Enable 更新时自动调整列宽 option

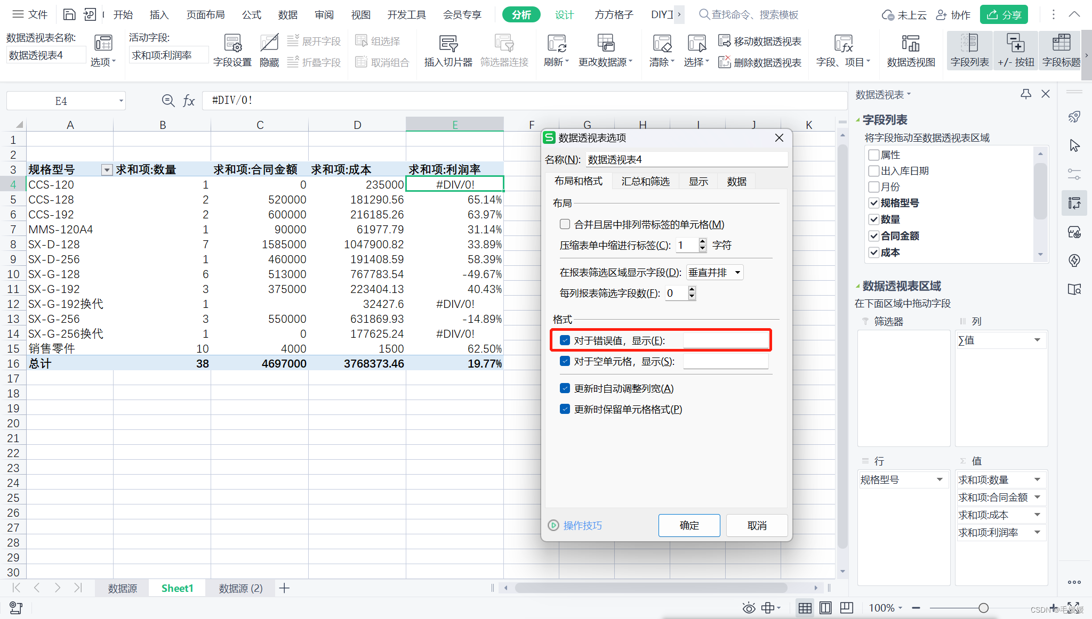565,388
